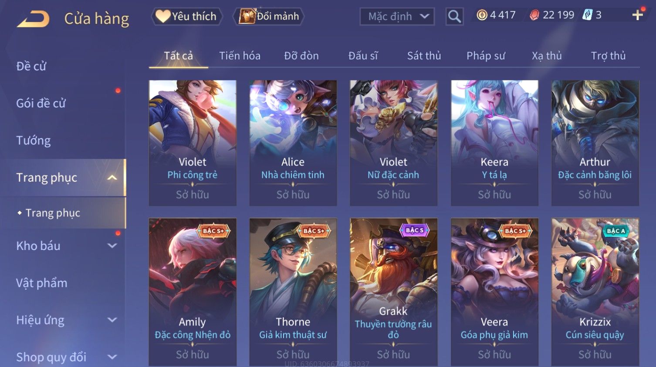This screenshot has width=656, height=367.
Task: Open Yêu thích heart favorites
Action: coord(187,17)
